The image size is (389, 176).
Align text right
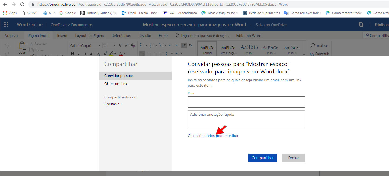pos(155,53)
